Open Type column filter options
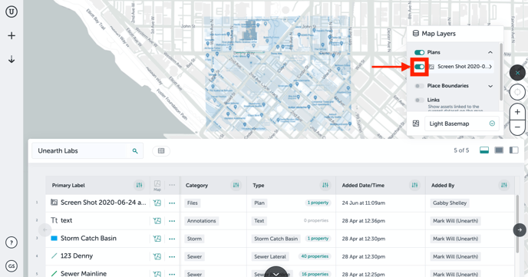The height and width of the screenshot is (277, 528). point(325,185)
